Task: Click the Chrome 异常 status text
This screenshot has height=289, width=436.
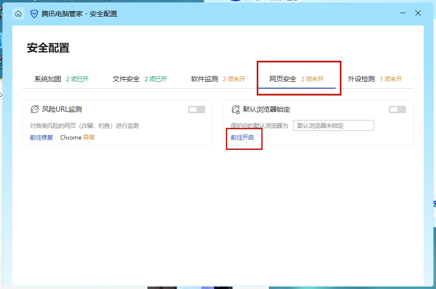Action: (x=77, y=138)
